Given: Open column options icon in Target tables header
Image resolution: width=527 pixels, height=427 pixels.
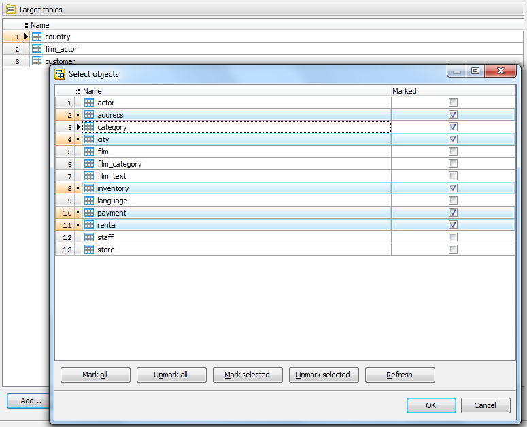Looking at the screenshot, I should pyautogui.click(x=26, y=25).
